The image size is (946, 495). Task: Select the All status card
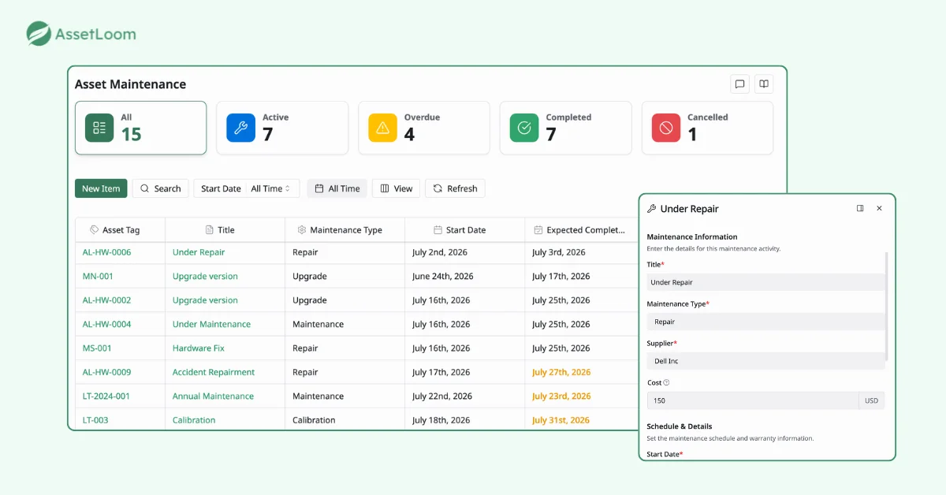141,128
